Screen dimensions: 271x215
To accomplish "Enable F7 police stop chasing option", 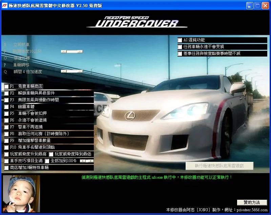I will [6, 127].
